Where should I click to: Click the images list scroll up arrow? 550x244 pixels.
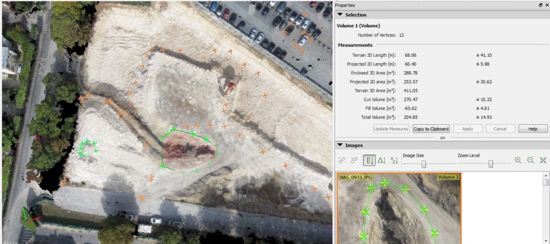[546, 175]
